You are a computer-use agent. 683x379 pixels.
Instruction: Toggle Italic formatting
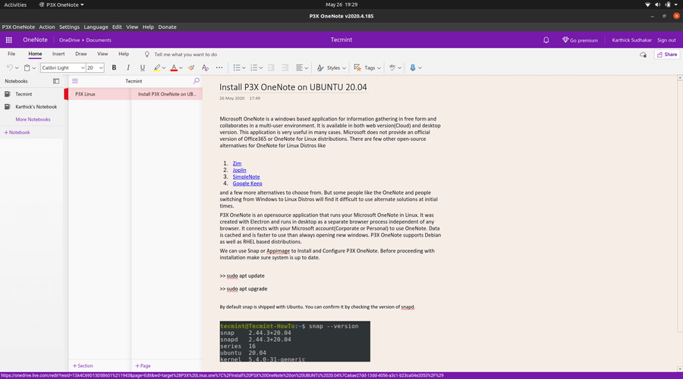(127, 67)
